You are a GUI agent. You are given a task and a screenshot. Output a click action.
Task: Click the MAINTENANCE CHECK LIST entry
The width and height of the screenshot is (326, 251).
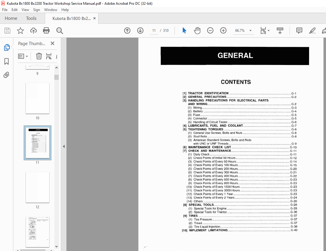(x=239, y=147)
